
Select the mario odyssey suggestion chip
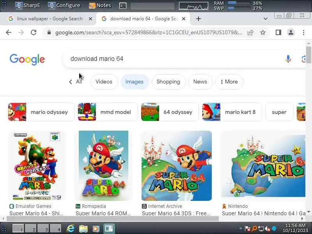point(41,112)
